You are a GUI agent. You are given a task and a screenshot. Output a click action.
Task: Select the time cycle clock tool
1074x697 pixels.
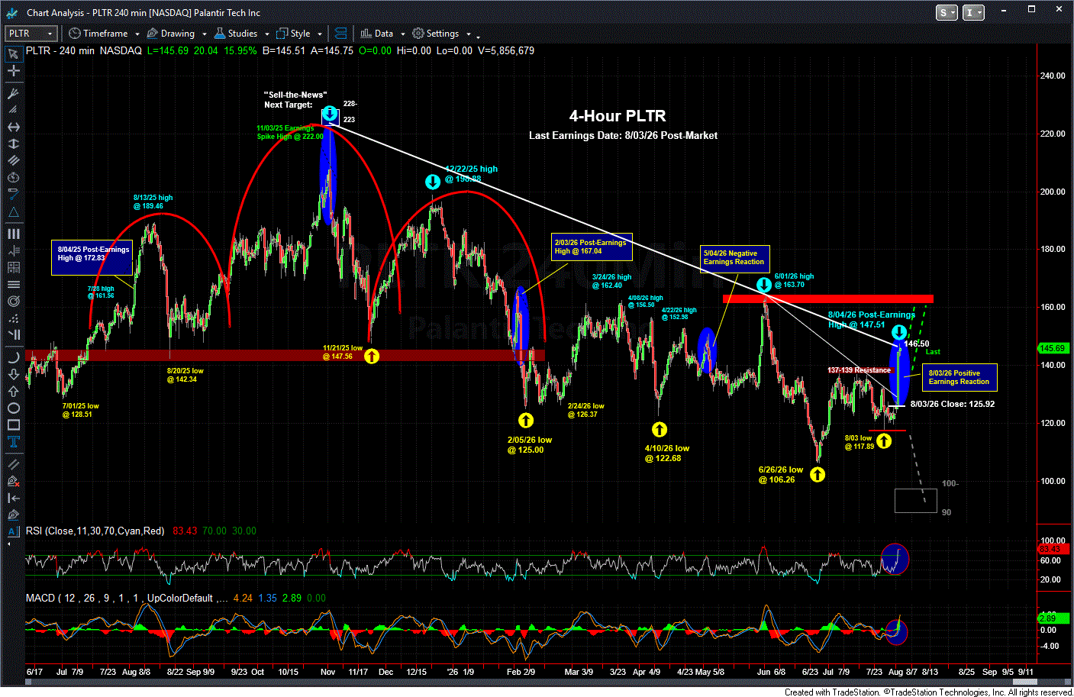pos(13,178)
